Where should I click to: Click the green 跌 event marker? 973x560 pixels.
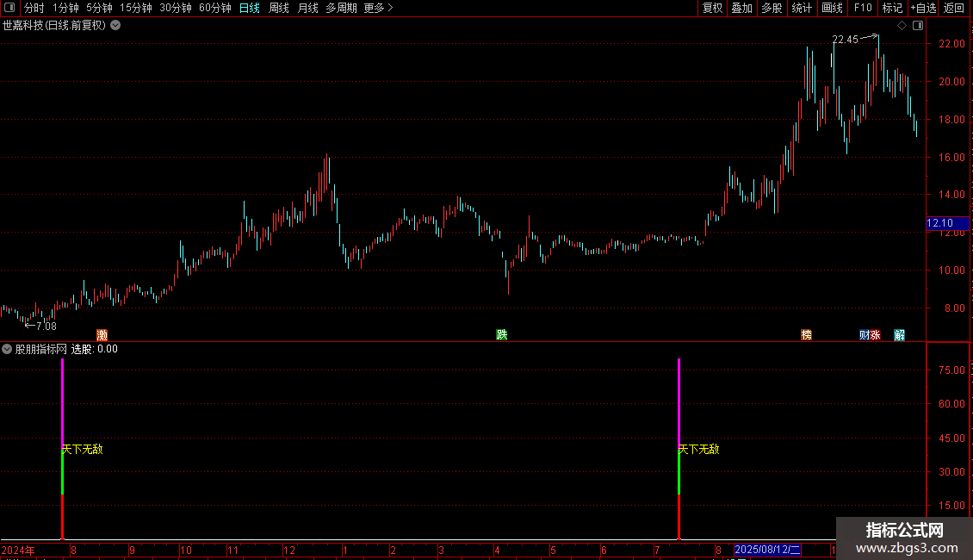coord(502,335)
